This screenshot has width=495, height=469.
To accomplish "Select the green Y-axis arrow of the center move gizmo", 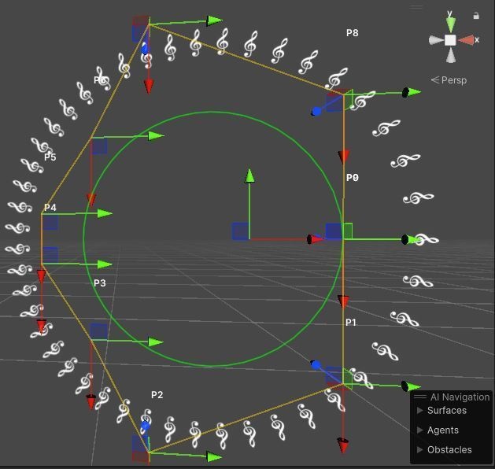I will coord(249,175).
